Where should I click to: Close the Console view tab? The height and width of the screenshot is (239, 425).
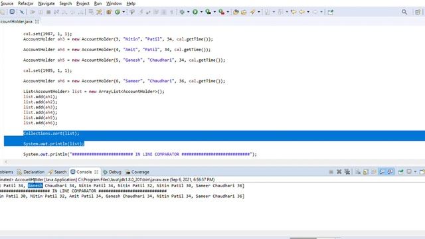[96, 172]
